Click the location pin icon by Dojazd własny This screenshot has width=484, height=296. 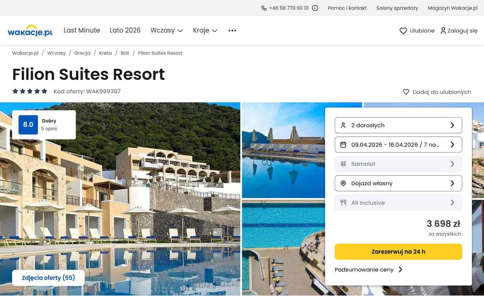[343, 183]
